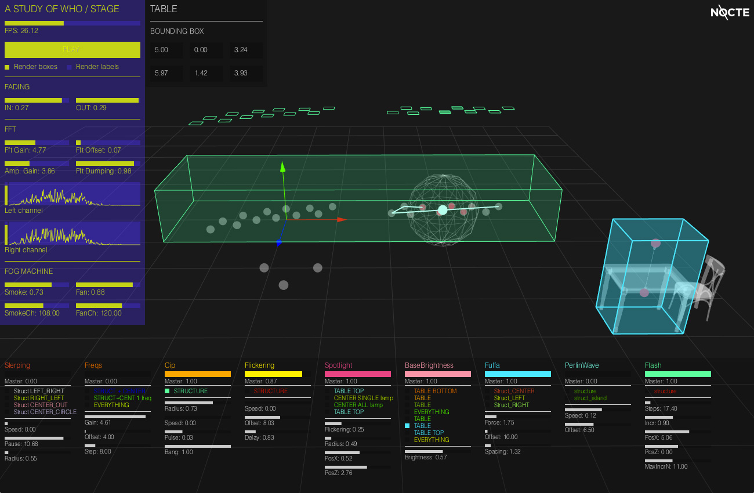Click the bounding box field showing 5.97
The image size is (754, 493).
(x=166, y=74)
